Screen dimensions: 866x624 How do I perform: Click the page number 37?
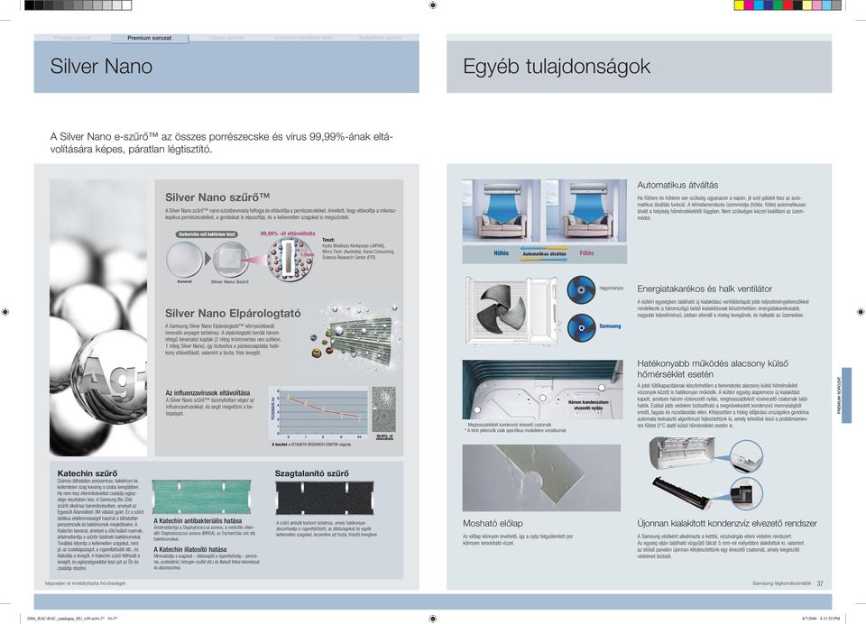[820, 583]
